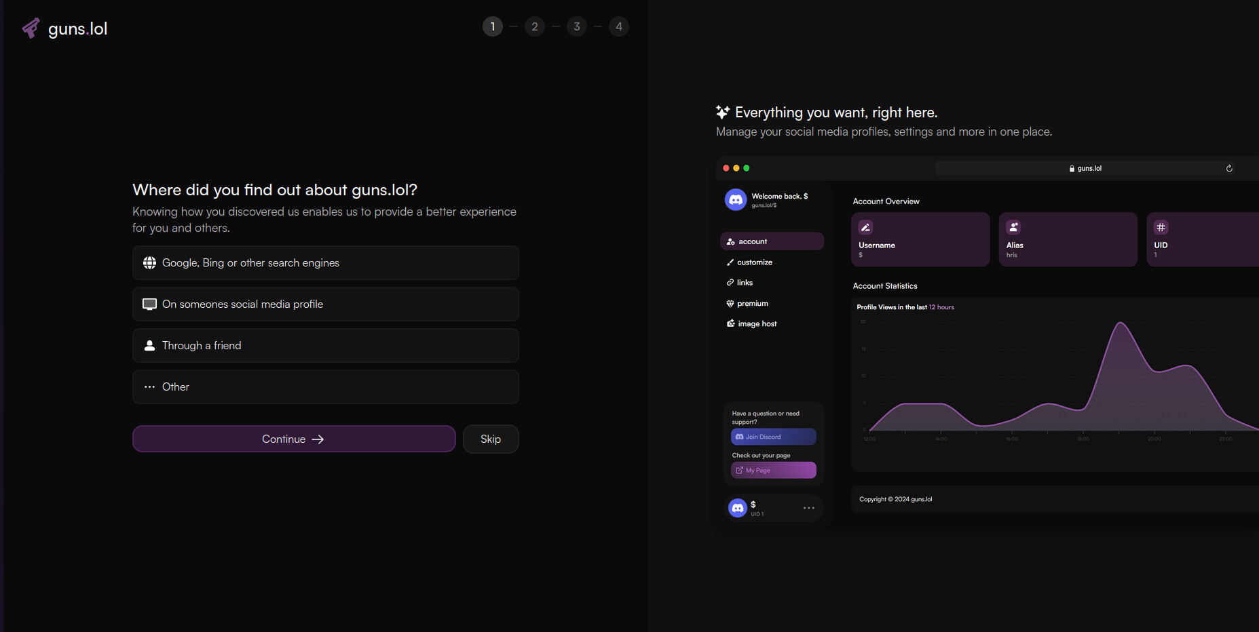Click the Discord avatar next to UID 1

click(738, 508)
